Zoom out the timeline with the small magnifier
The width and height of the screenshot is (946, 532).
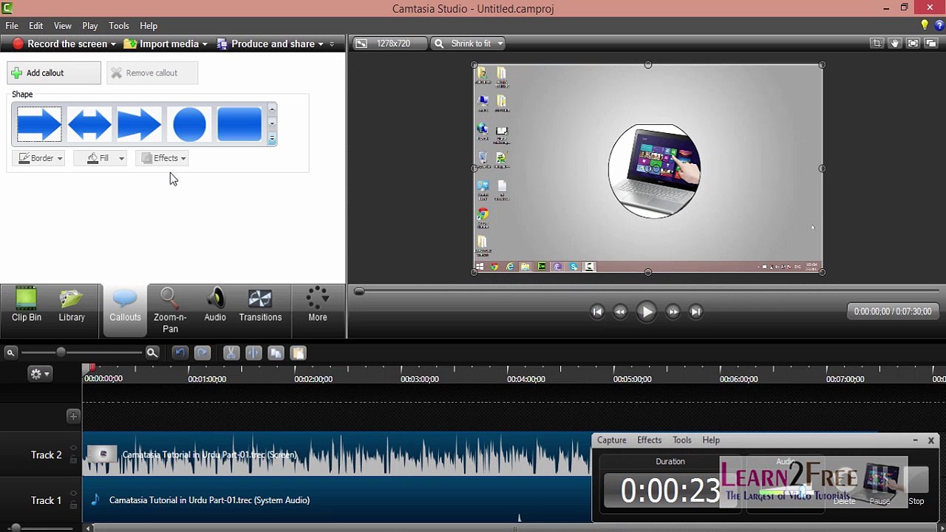point(11,353)
